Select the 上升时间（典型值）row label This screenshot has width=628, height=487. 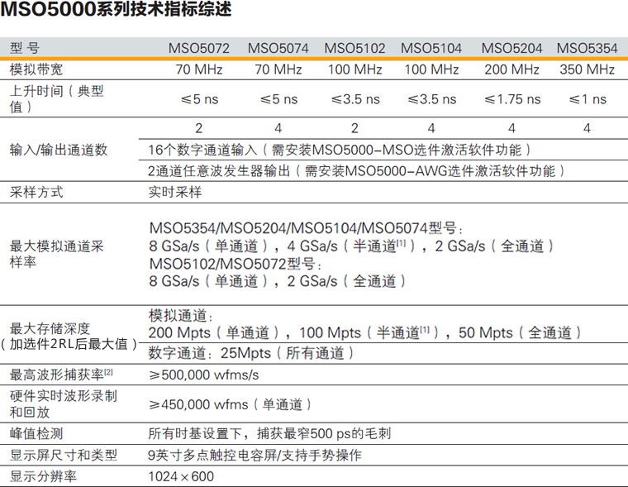(56, 98)
